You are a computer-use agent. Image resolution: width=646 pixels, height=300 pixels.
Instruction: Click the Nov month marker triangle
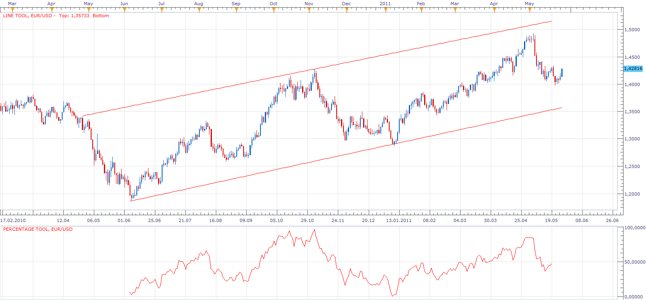pyautogui.click(x=309, y=10)
